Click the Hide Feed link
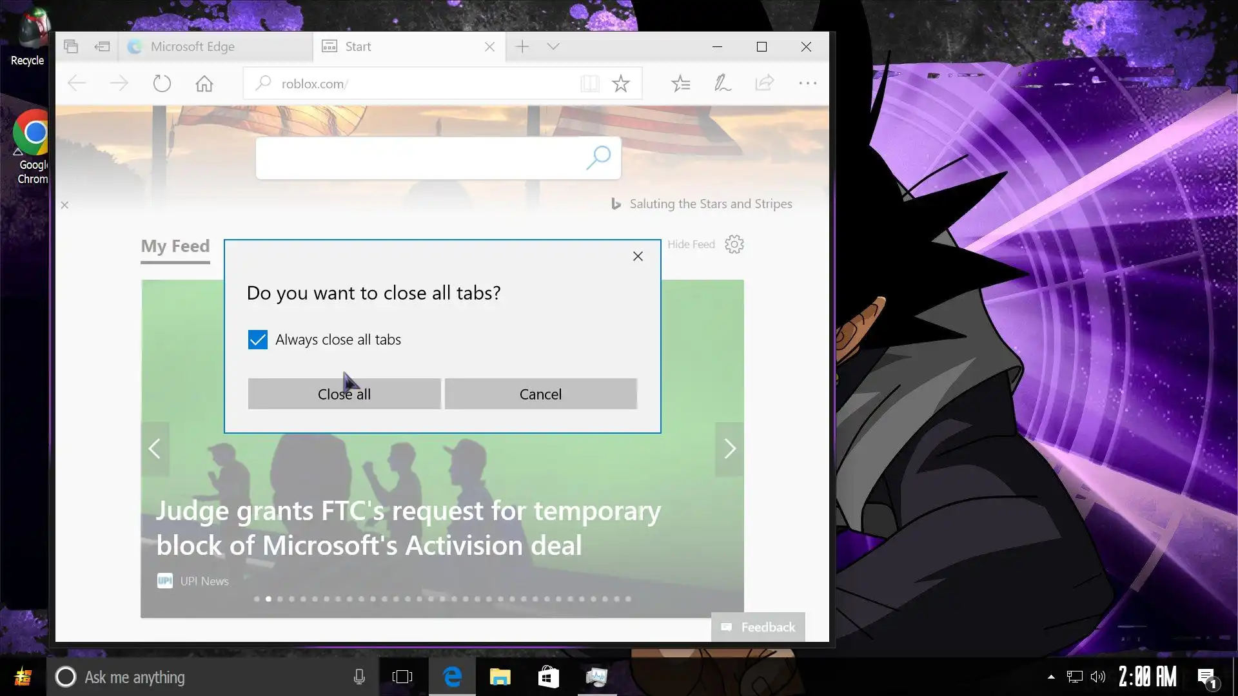 [691, 244]
